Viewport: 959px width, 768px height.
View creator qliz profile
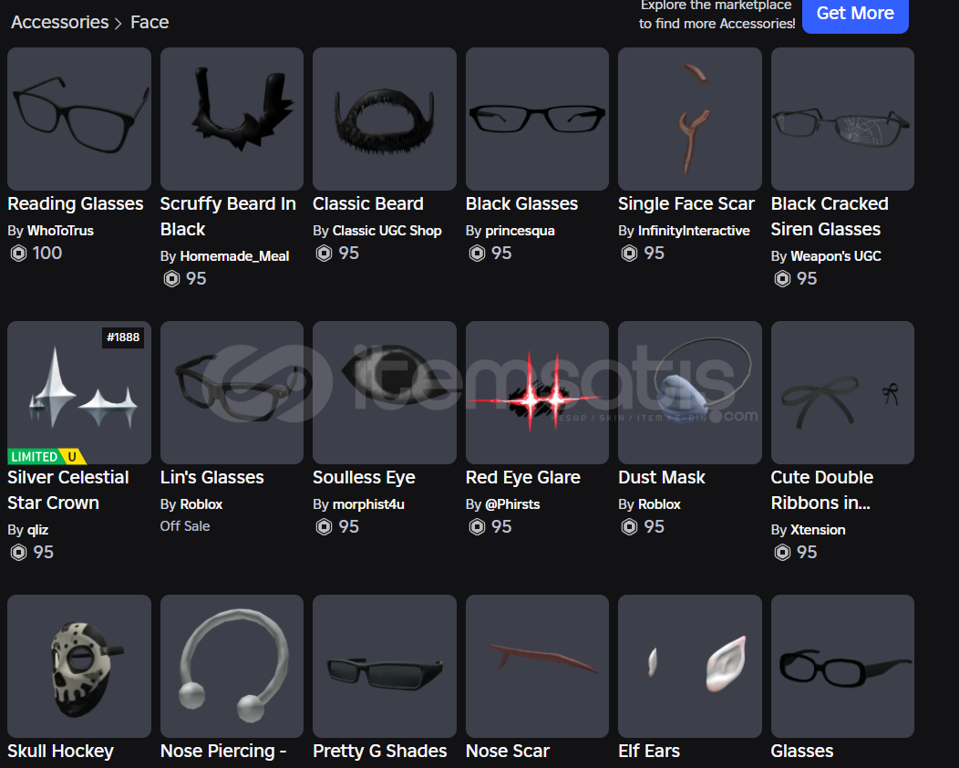tap(38, 530)
